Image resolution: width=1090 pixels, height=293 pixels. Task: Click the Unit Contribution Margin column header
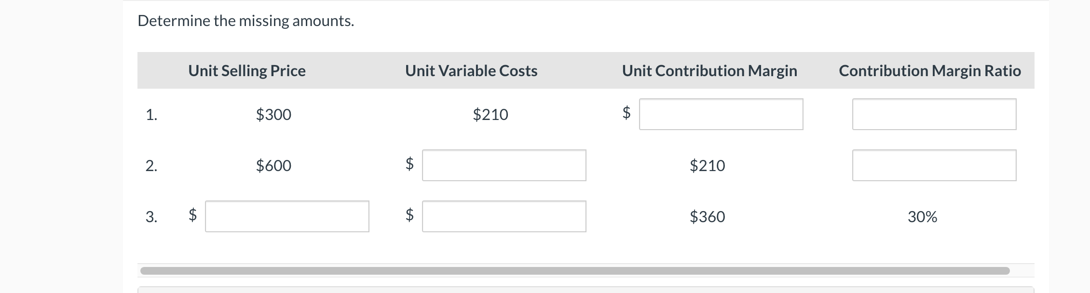pyautogui.click(x=709, y=71)
